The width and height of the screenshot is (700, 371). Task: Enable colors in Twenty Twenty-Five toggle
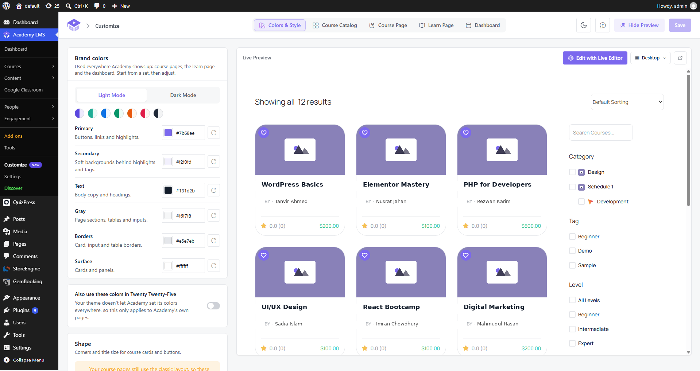(x=213, y=306)
